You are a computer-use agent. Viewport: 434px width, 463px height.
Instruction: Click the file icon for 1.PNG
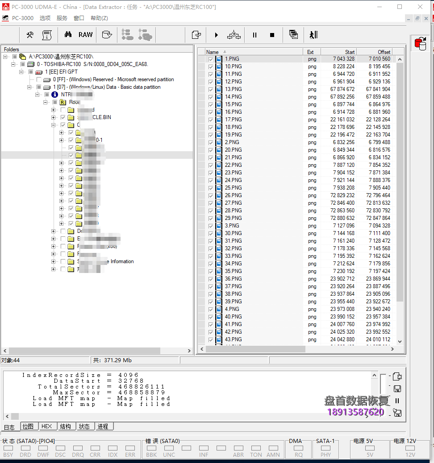pos(219,59)
